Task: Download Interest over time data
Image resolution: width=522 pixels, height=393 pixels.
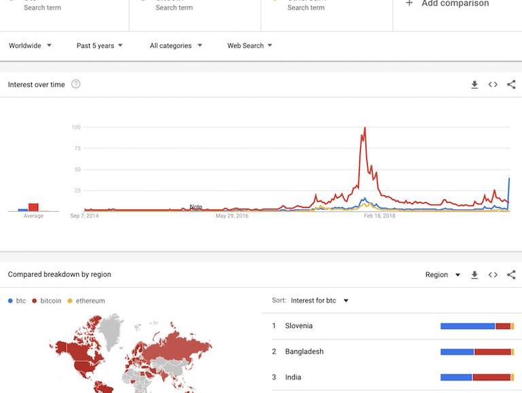Action: (x=474, y=85)
